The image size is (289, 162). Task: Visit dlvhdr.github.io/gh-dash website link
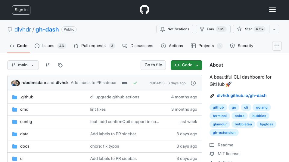tap(241, 95)
